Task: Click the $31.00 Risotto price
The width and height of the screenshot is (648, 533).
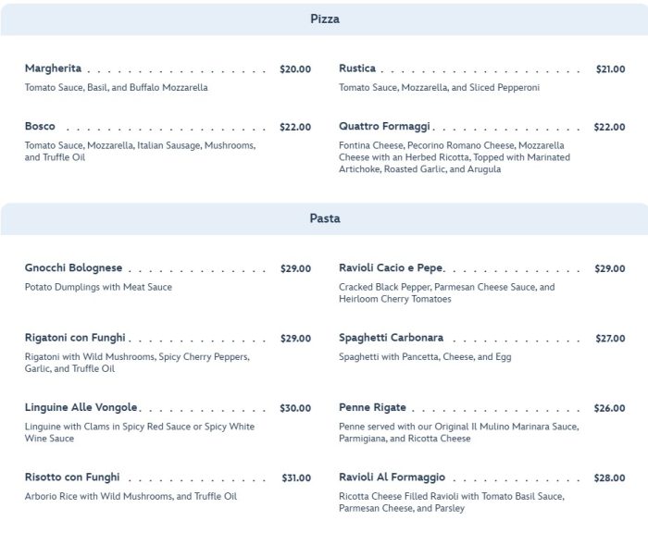Action: 296,478
